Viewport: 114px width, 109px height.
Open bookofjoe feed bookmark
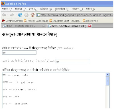(x=90, y=21)
